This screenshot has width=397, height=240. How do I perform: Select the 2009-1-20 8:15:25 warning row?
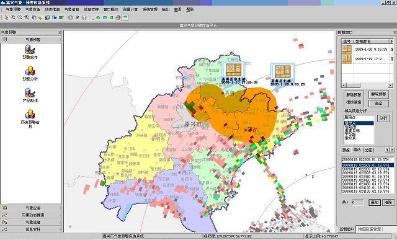pos(367,49)
